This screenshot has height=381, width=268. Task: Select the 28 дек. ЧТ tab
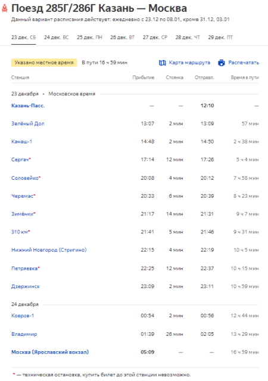pyautogui.click(x=188, y=38)
